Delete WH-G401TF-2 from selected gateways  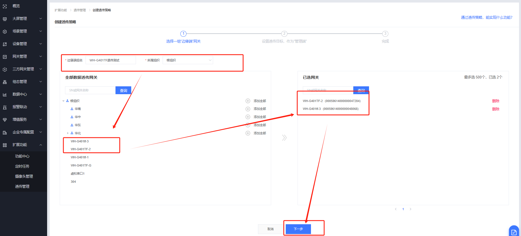point(496,101)
